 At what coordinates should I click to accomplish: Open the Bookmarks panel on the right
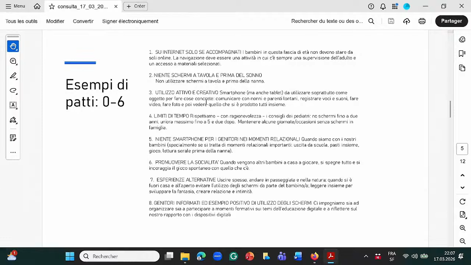[462, 53]
